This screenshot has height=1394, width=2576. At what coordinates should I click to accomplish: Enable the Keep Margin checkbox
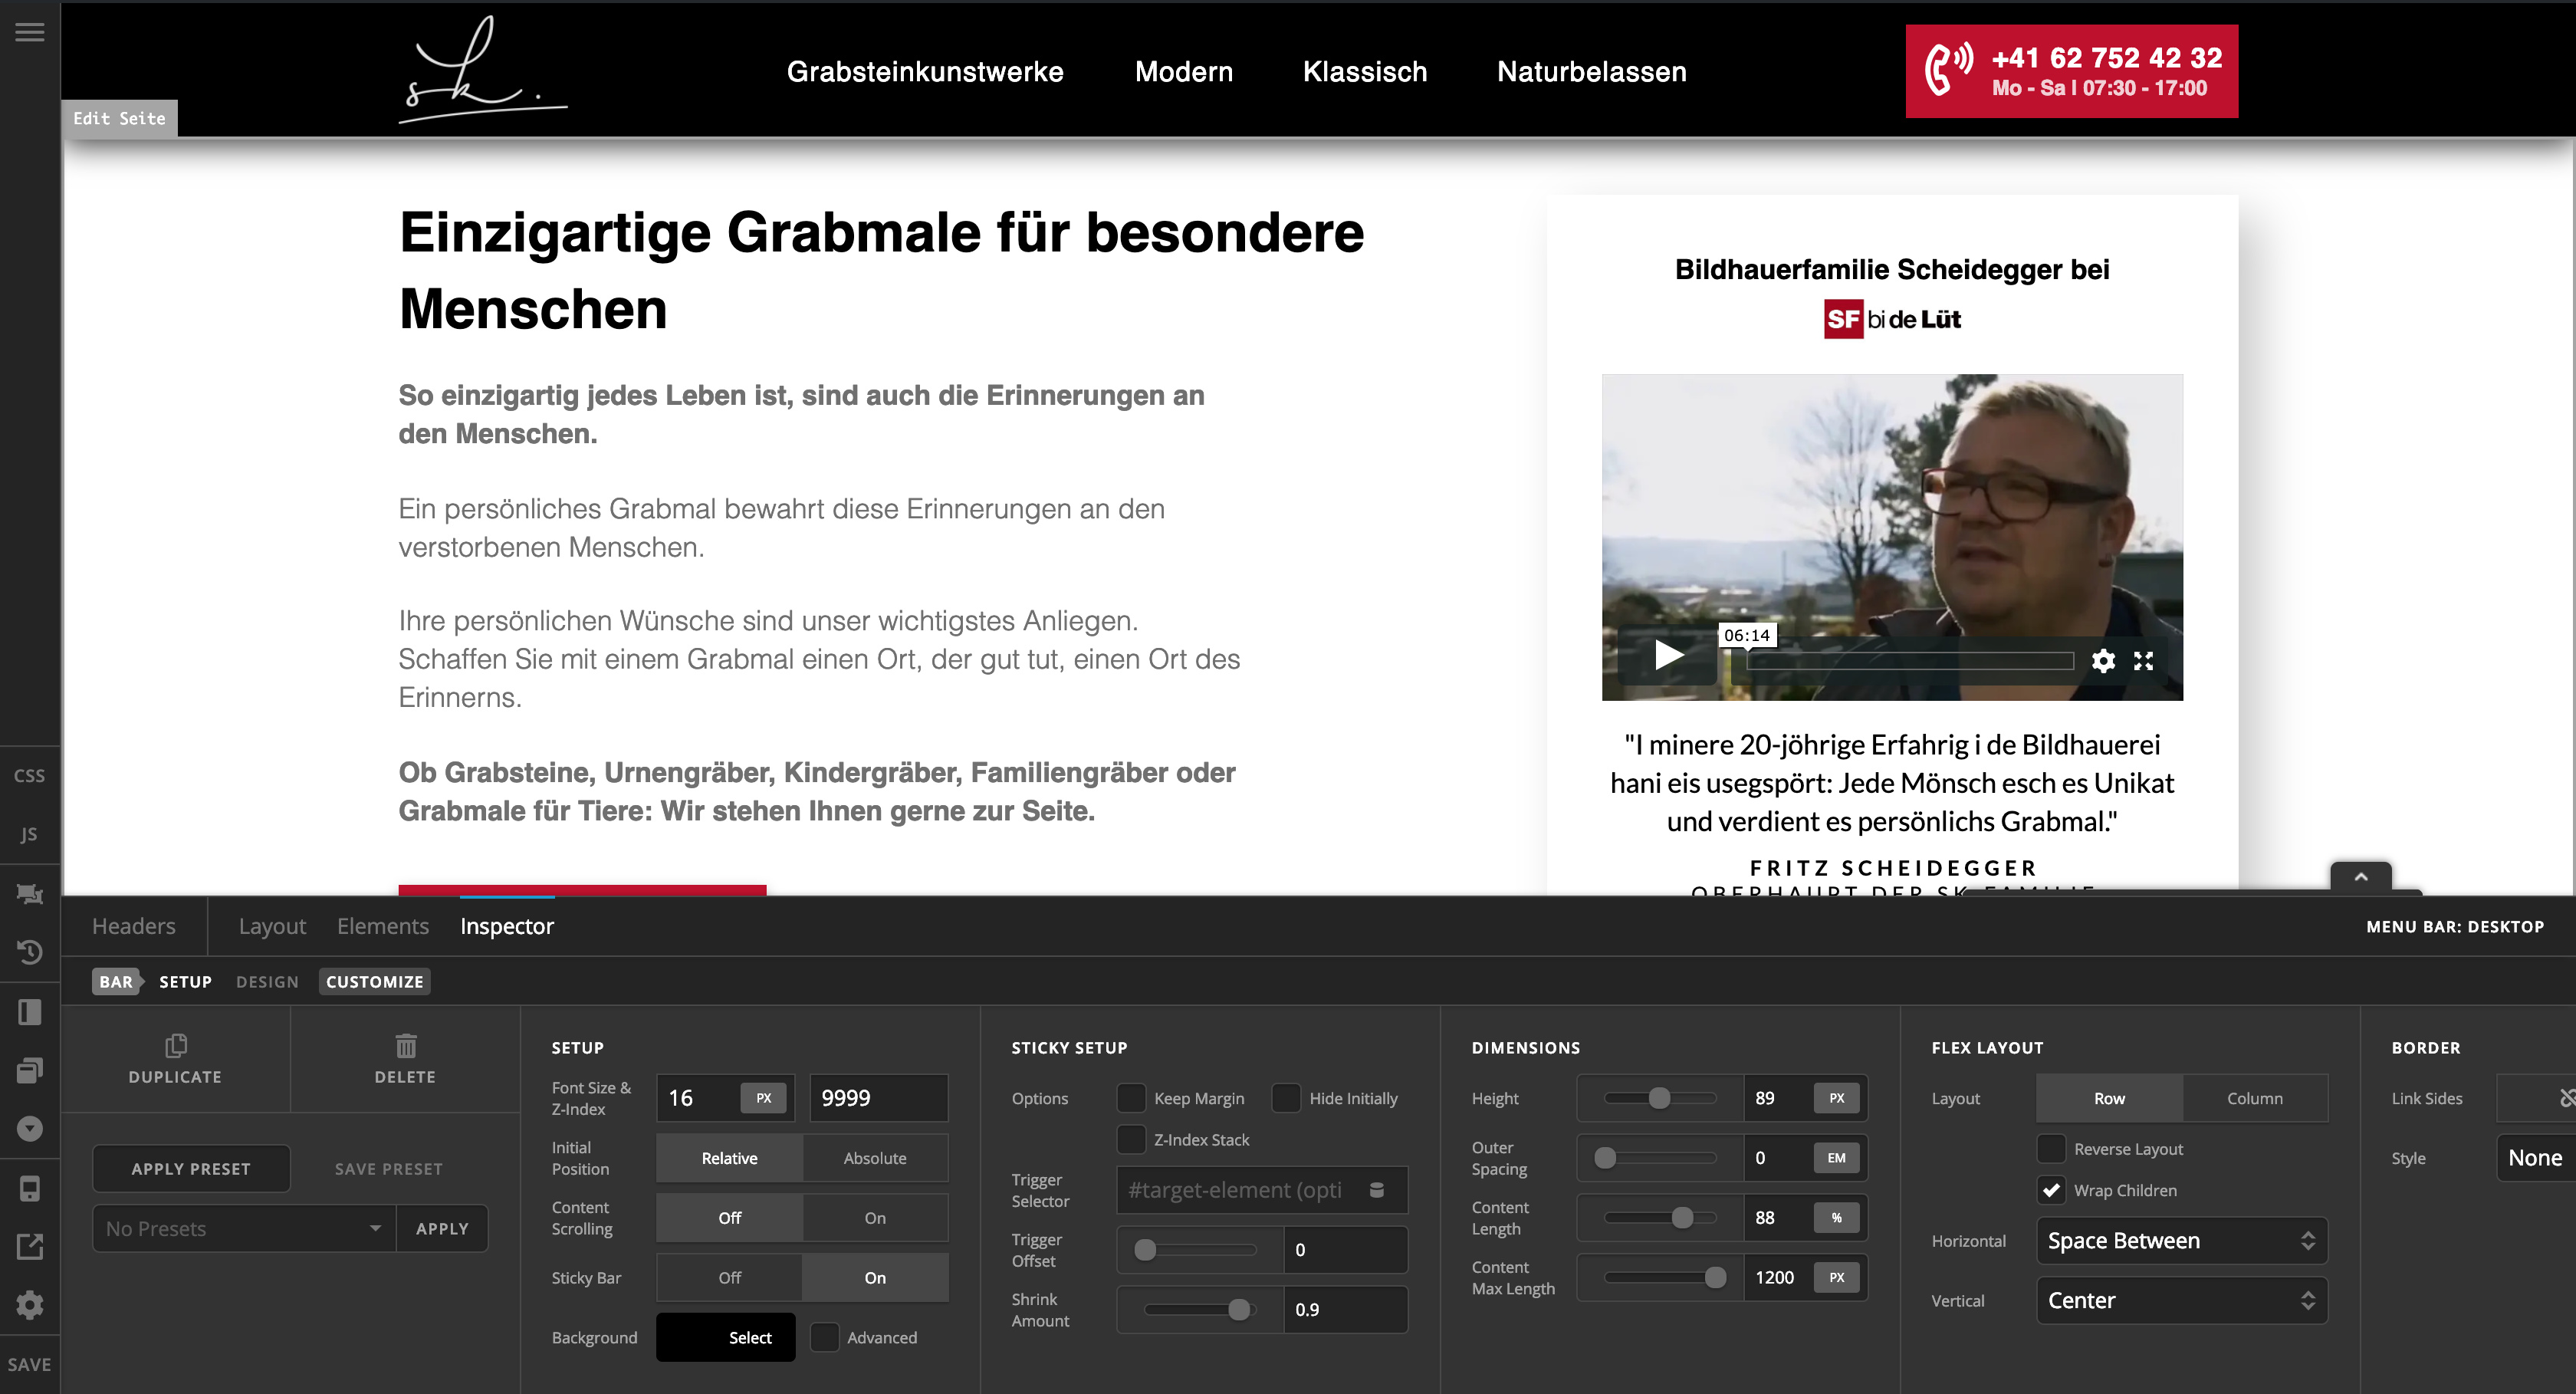(x=1131, y=1098)
